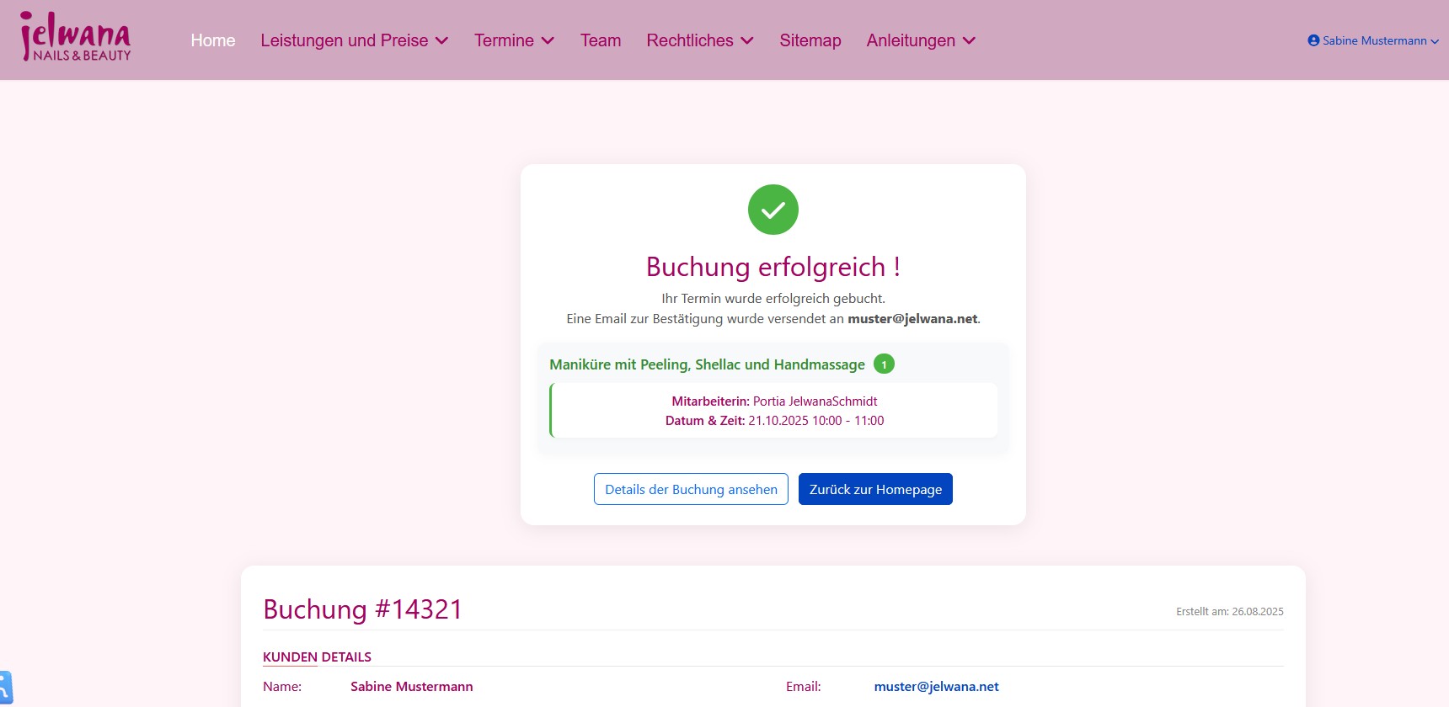The height and width of the screenshot is (707, 1449).
Task: Click the KUNDEN DETAILS section heading
Action: (x=317, y=657)
